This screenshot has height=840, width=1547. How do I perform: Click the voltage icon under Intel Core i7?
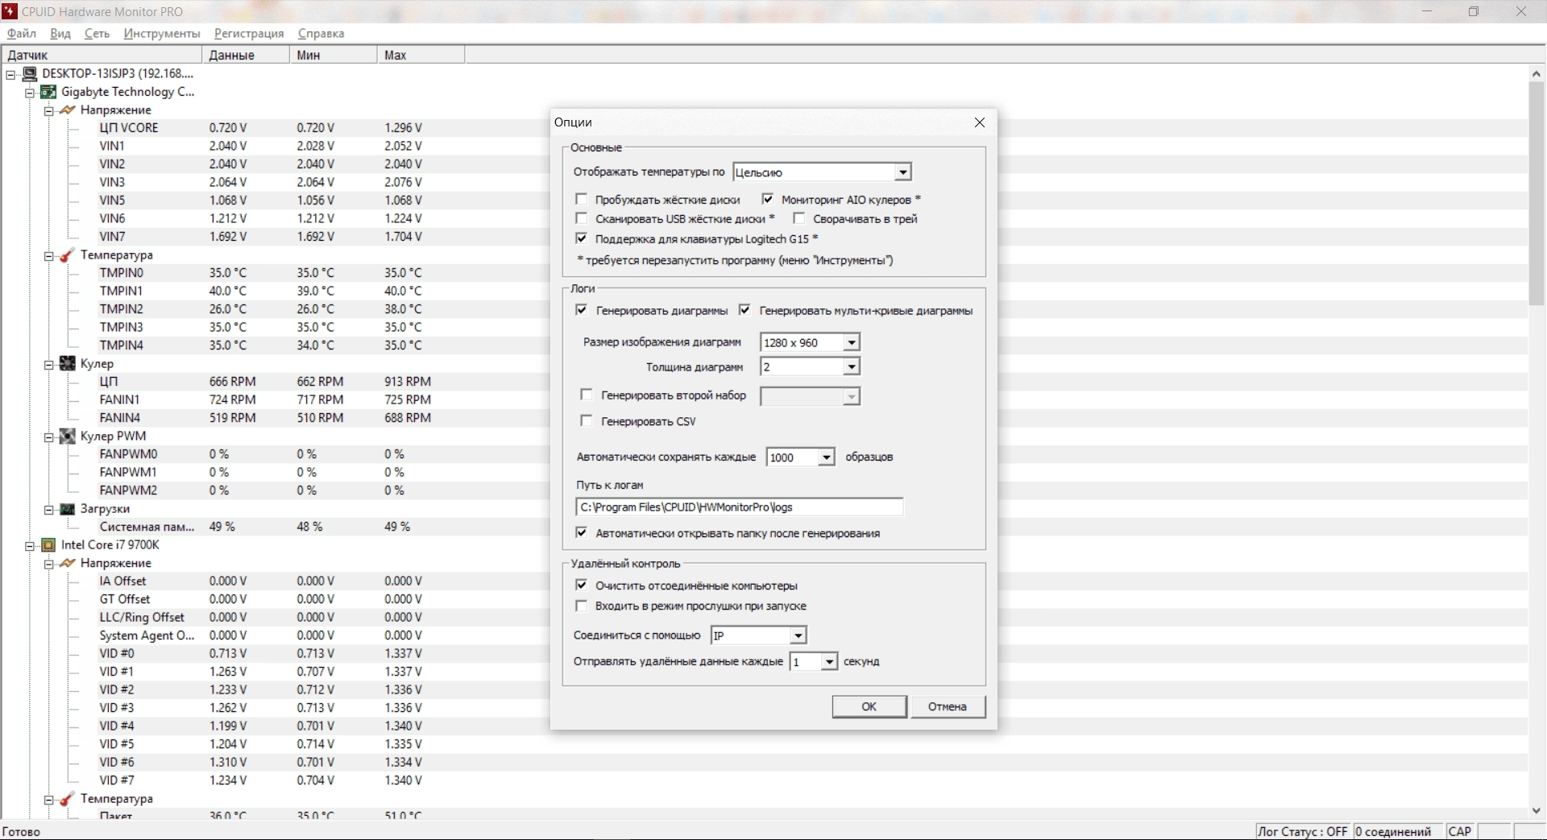click(68, 563)
